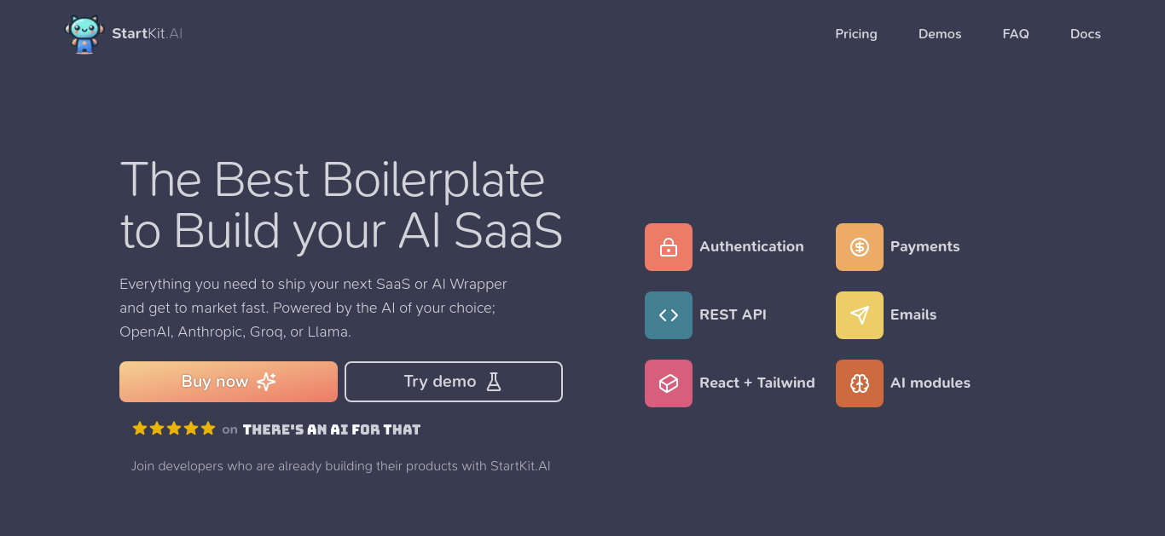Image resolution: width=1165 pixels, height=536 pixels.
Task: Click the main Boilerplate hero heading
Action: pos(341,205)
